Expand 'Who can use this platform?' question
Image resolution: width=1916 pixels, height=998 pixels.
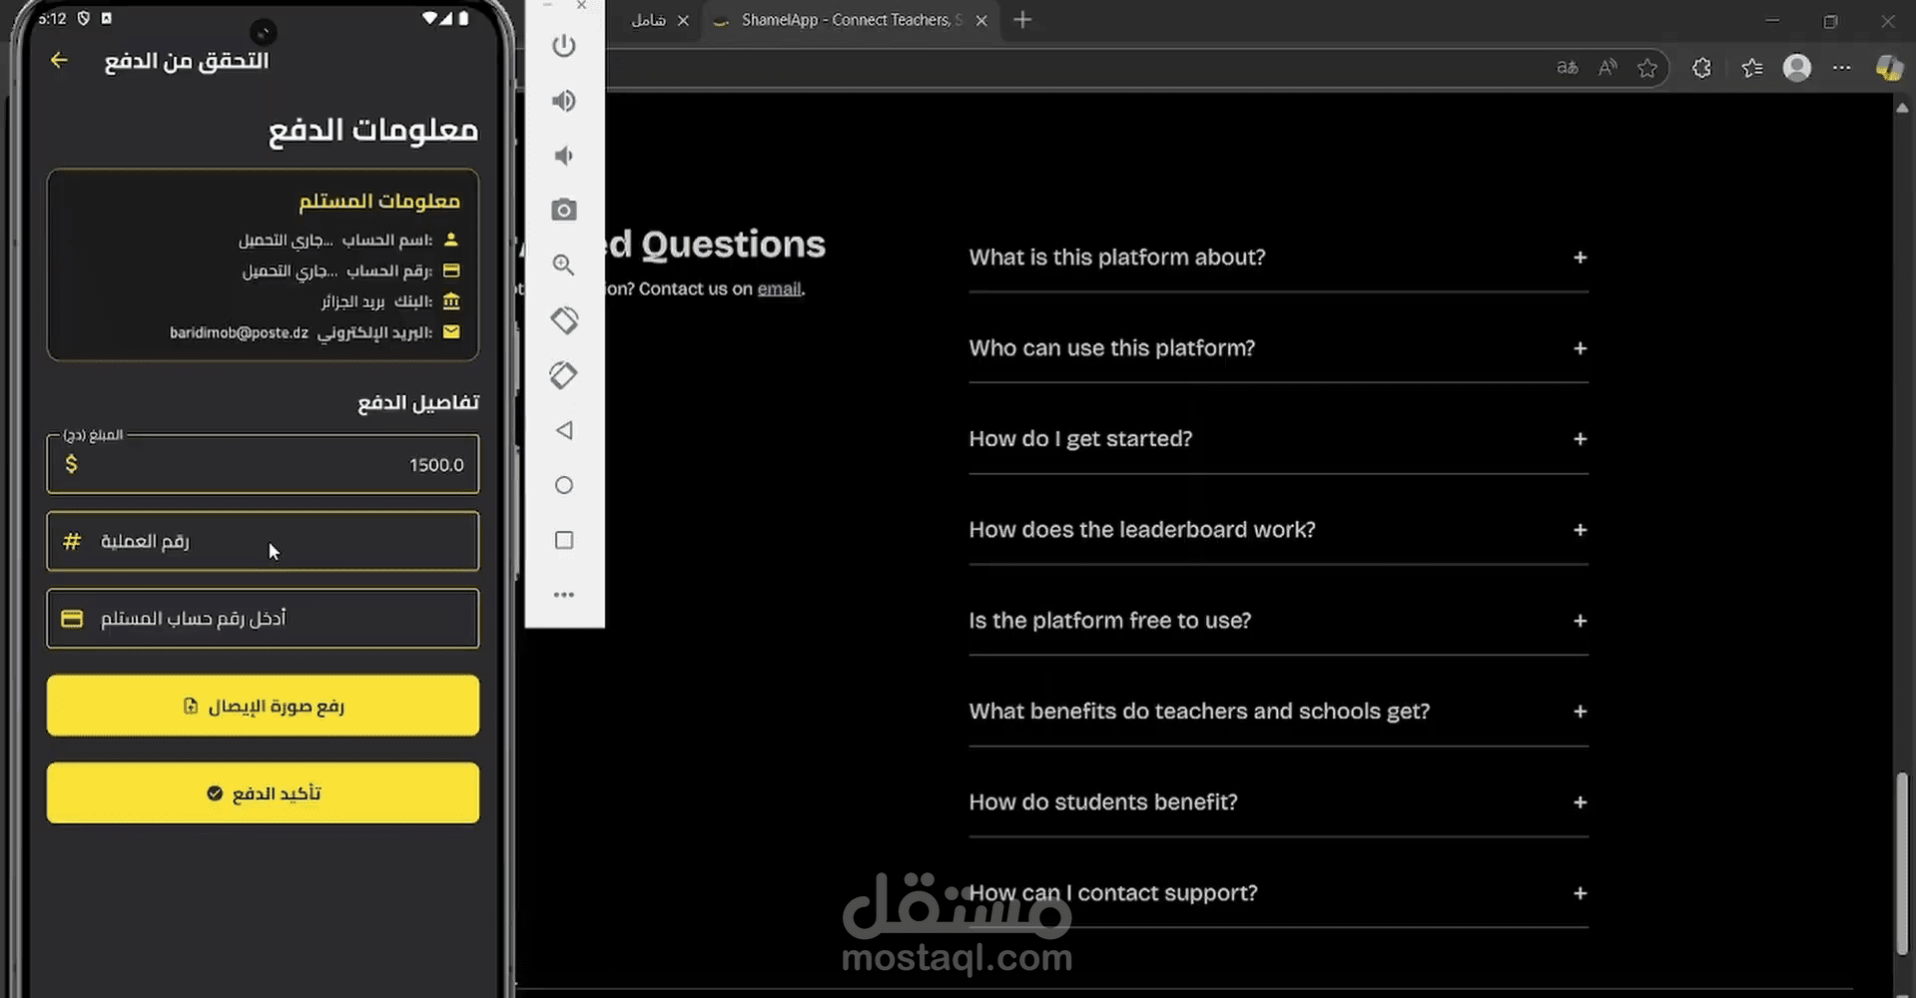coord(1278,348)
